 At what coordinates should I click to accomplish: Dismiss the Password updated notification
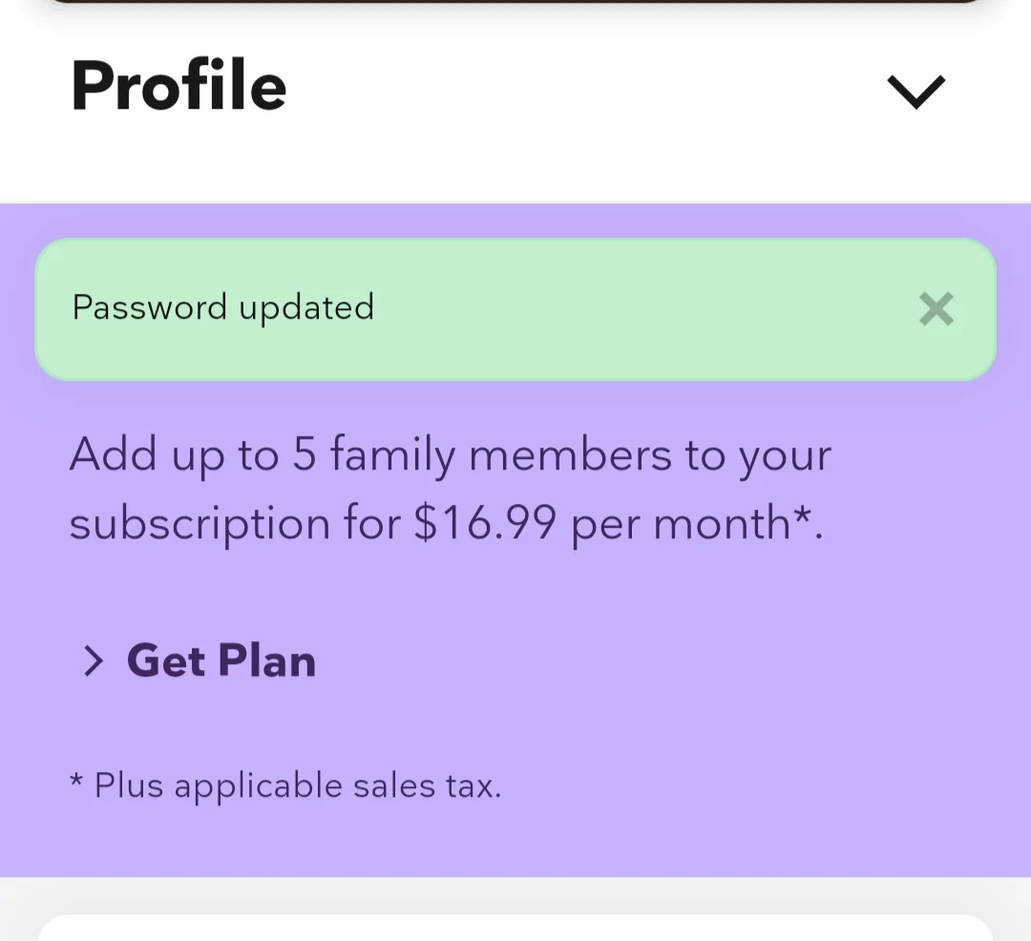coord(936,309)
